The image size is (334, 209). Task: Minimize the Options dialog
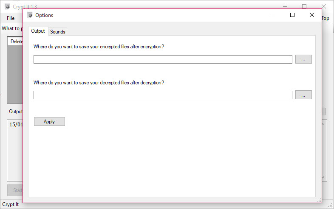pos(273,15)
